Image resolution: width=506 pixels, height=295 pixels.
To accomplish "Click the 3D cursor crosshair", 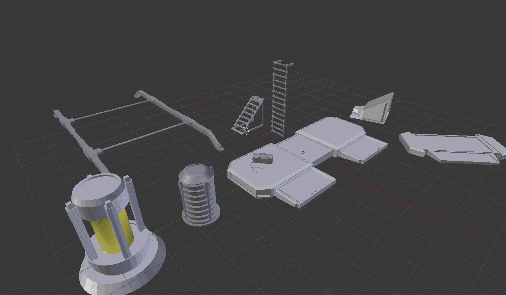I will tap(245, 130).
